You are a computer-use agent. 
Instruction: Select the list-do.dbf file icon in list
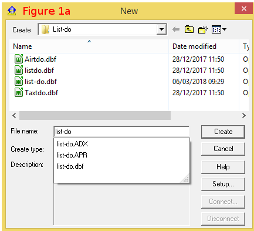[x=19, y=81]
